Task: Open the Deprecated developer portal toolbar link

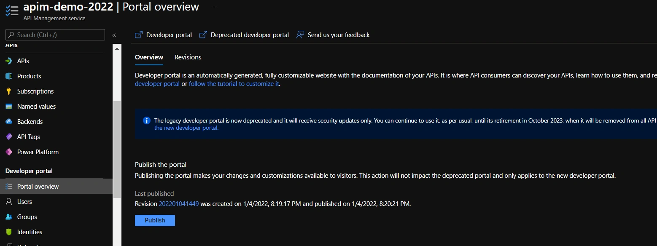Action: pyautogui.click(x=244, y=35)
